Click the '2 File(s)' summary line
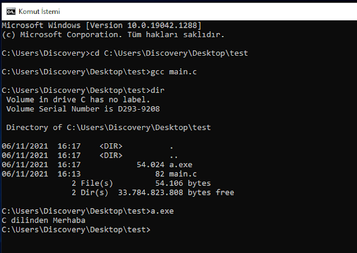 (92, 183)
